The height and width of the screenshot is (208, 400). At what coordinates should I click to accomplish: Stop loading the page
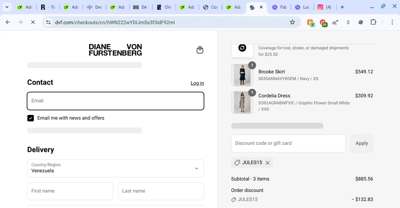pyautogui.click(x=33, y=22)
